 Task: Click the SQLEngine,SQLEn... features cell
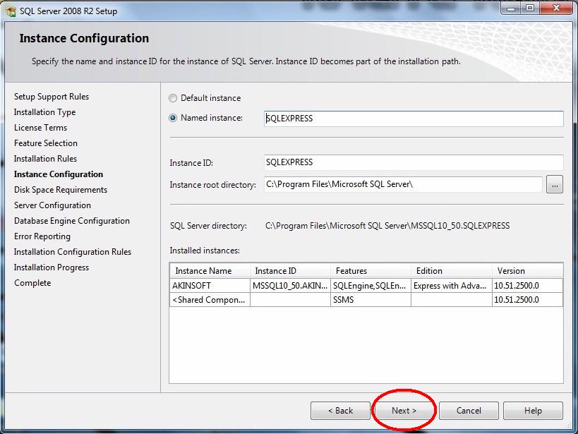click(371, 286)
